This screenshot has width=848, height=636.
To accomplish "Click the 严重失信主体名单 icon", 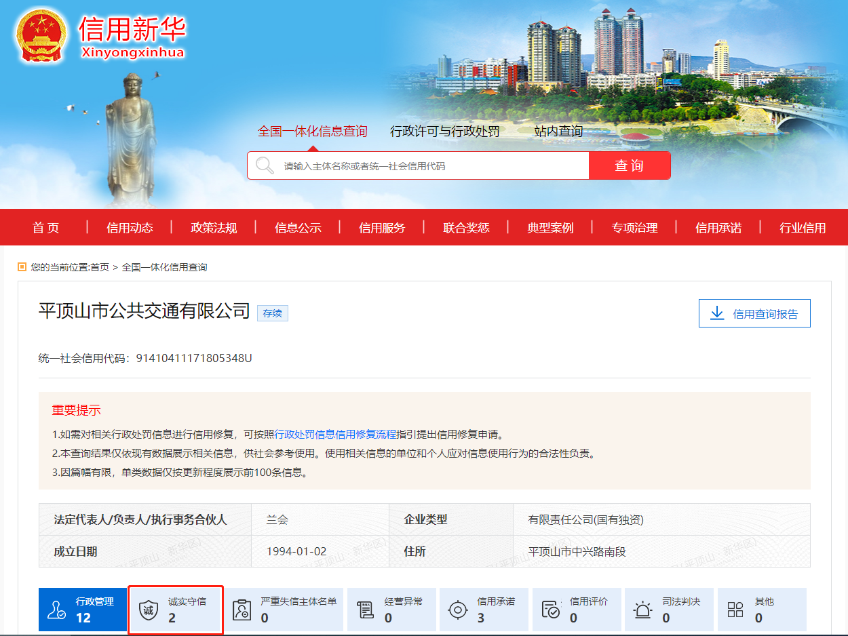I will 241,610.
